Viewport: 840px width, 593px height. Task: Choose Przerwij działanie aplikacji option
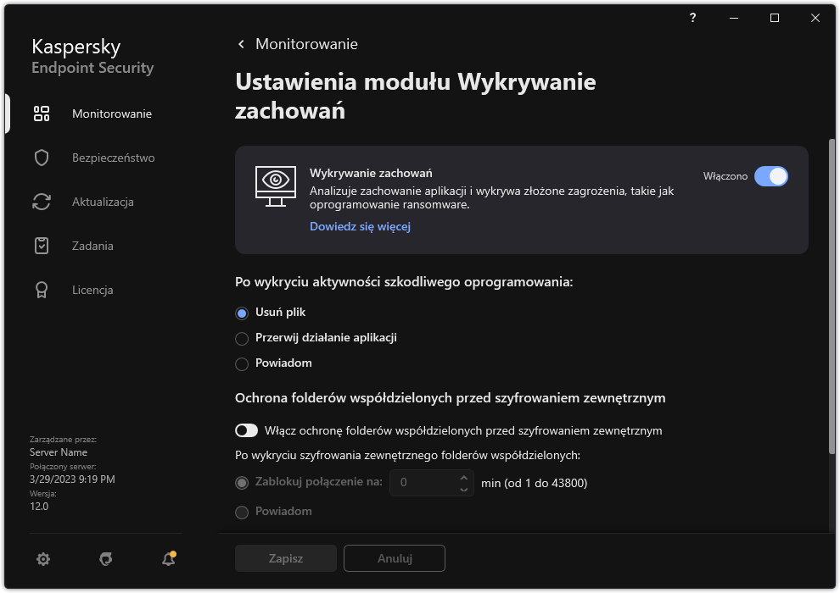pos(242,337)
